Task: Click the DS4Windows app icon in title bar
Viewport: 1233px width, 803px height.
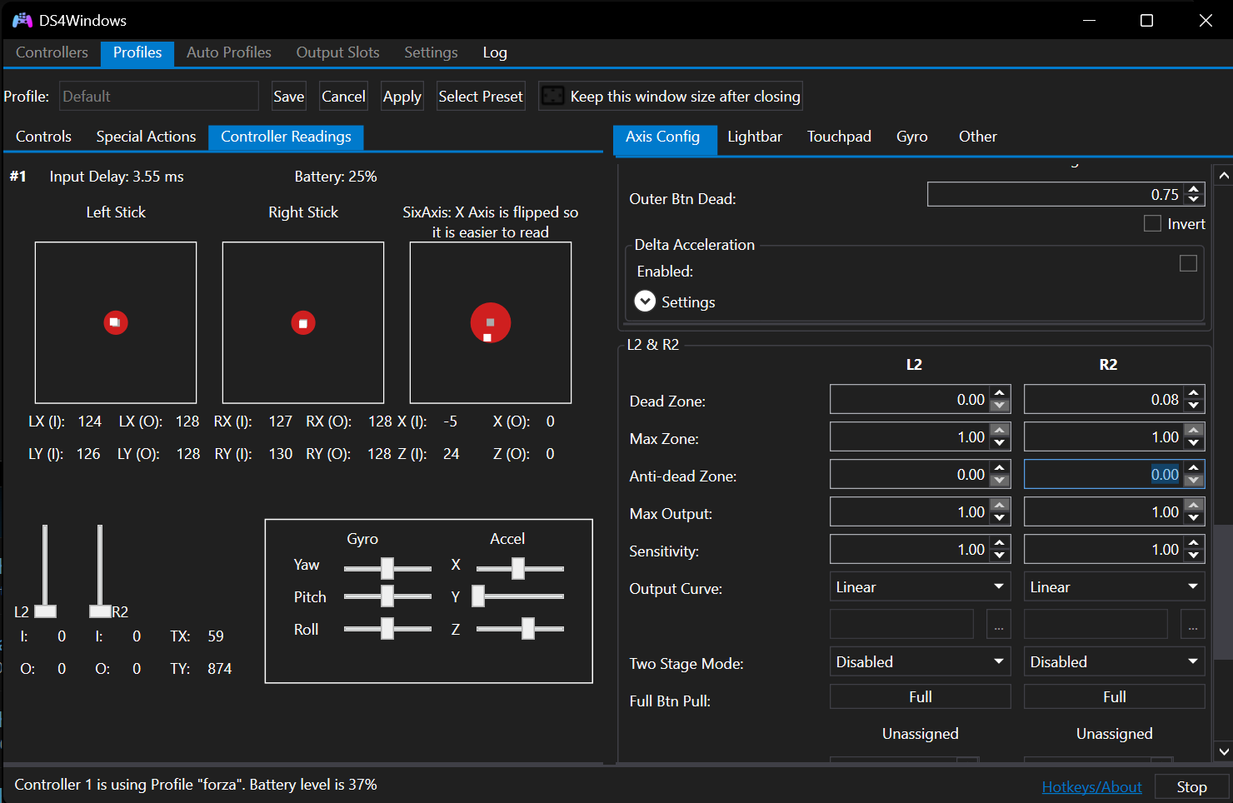Action: 22,20
